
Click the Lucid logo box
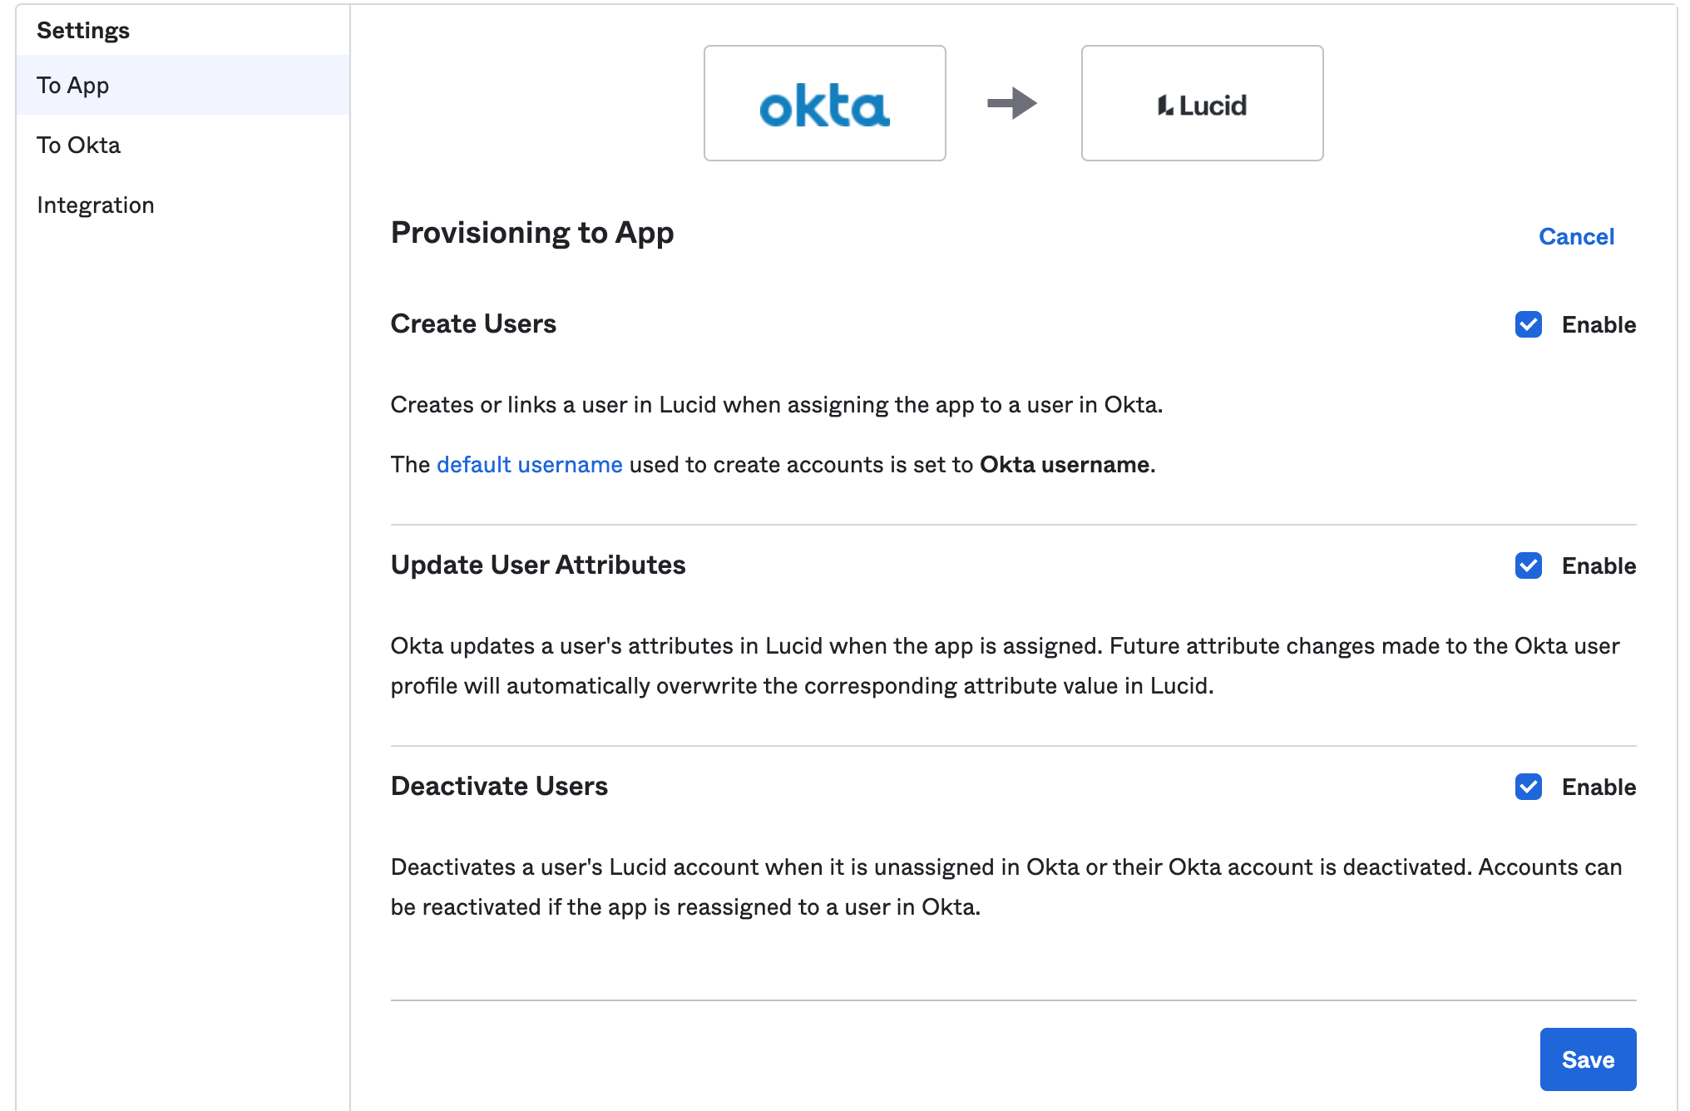pos(1202,103)
